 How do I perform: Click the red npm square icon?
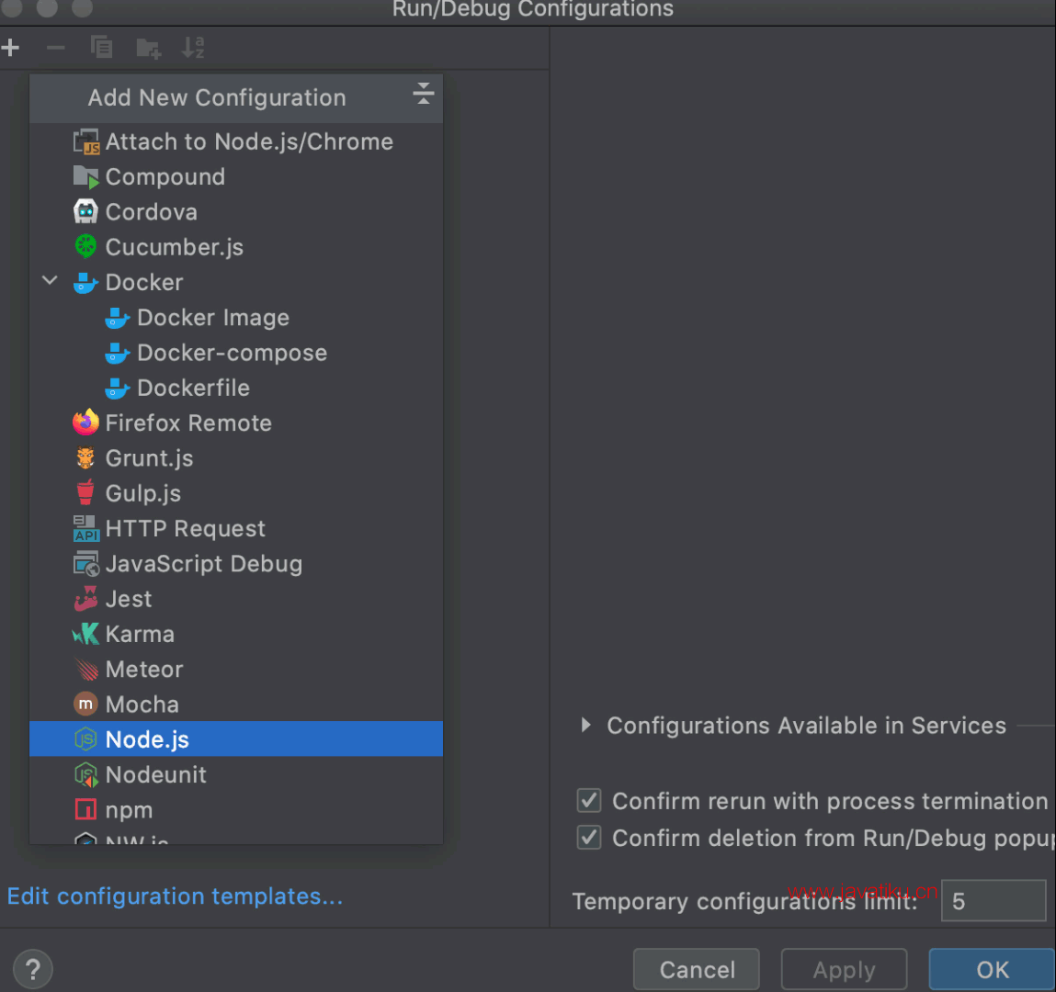point(85,809)
